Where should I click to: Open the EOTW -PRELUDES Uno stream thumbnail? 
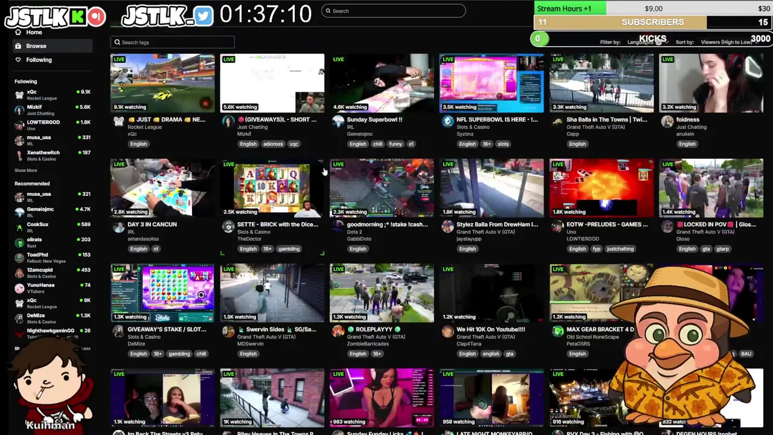(x=601, y=188)
